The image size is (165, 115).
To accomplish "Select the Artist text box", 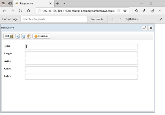I will click(81, 62).
